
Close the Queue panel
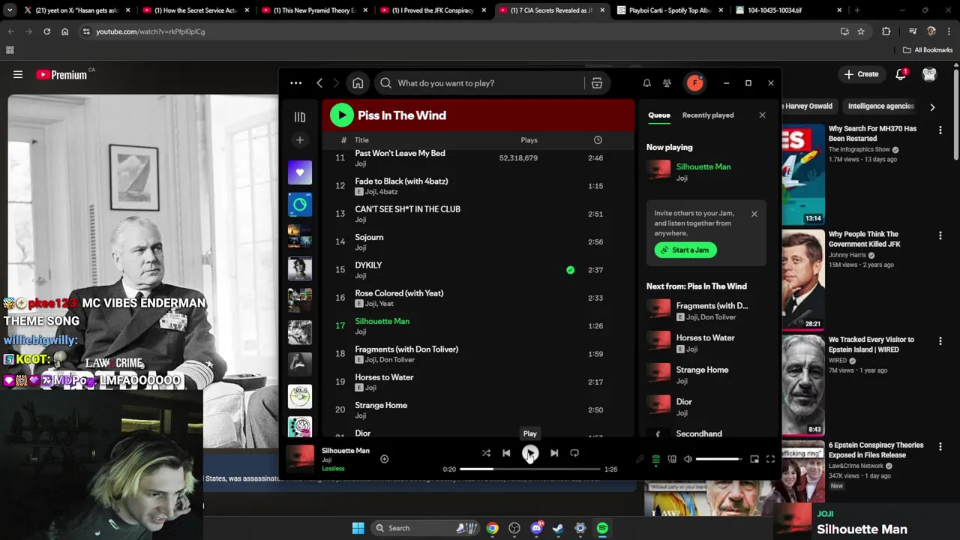(x=762, y=115)
